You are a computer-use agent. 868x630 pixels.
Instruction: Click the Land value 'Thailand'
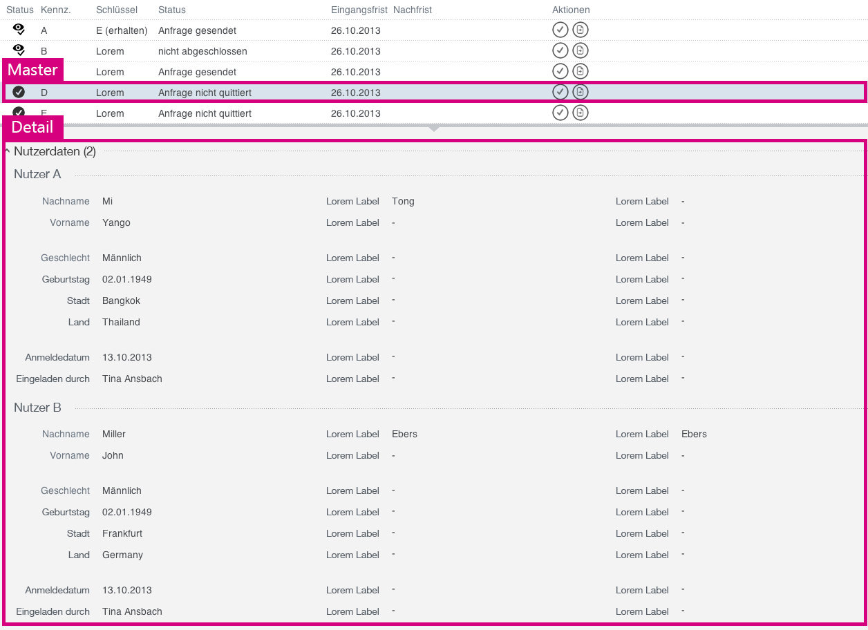pyautogui.click(x=121, y=322)
